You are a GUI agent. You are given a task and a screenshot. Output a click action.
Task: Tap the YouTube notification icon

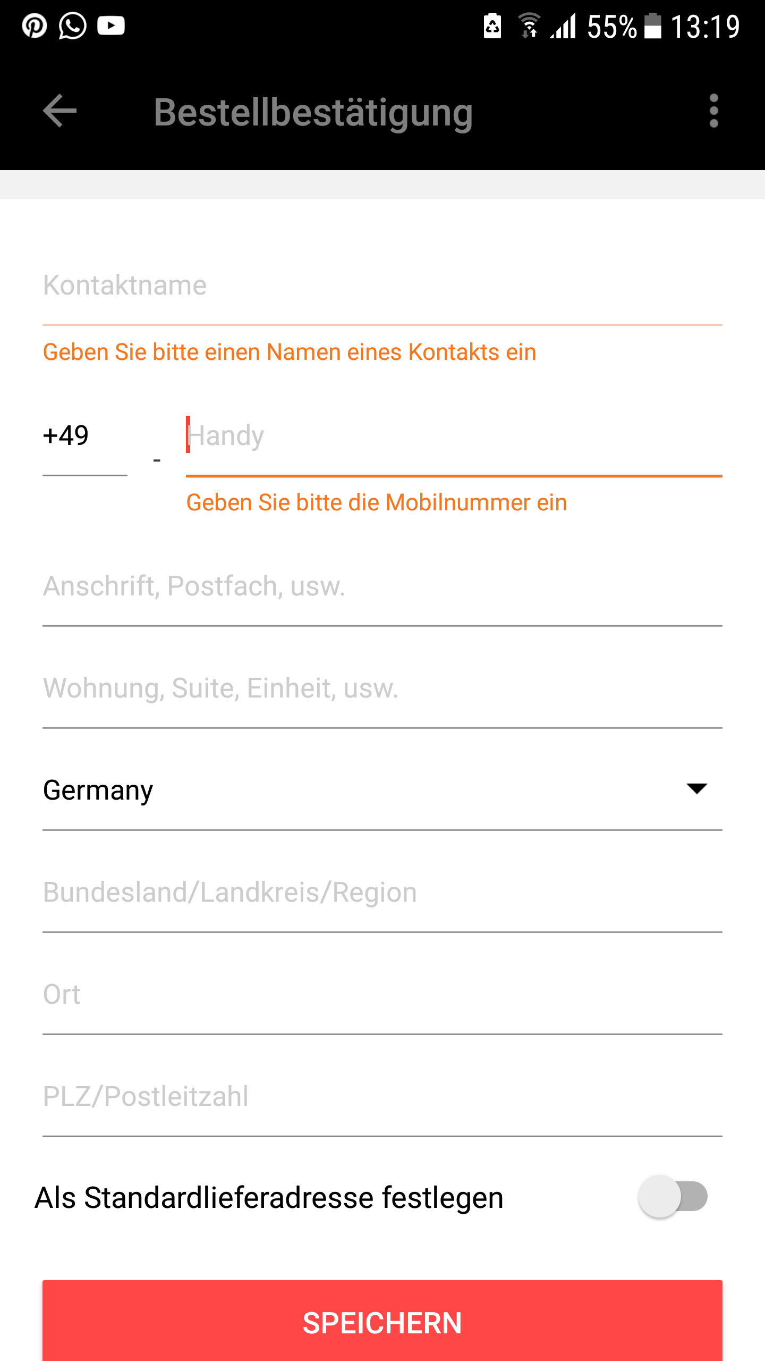(x=110, y=26)
